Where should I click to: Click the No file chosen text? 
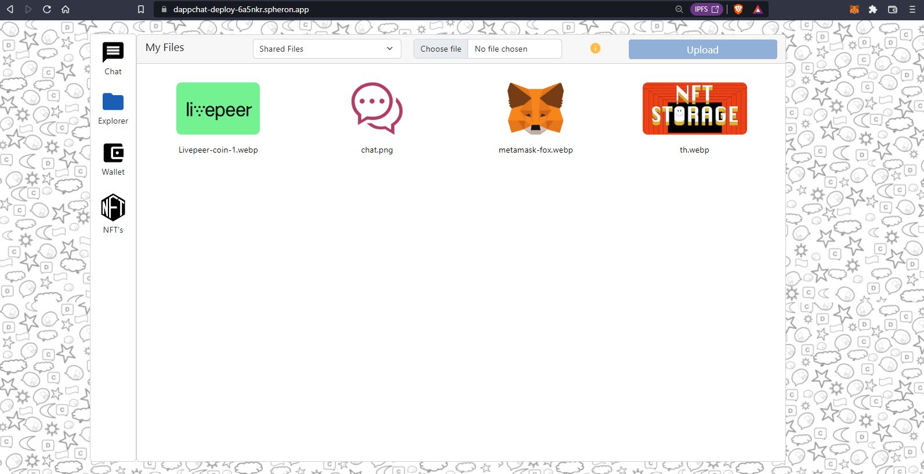point(501,49)
